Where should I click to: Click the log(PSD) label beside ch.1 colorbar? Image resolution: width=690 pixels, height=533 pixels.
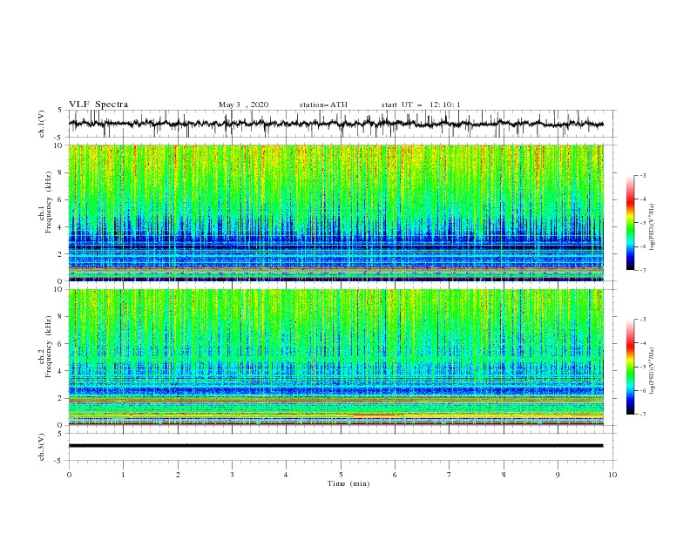(652, 227)
